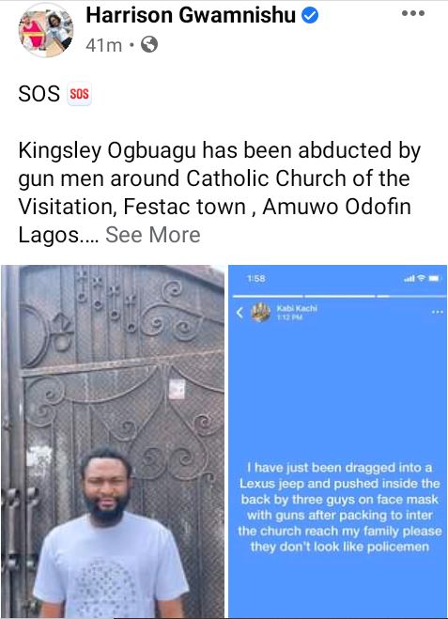Click post text mentioning Kingsley Ogbuagu
The image size is (448, 619).
220,193
